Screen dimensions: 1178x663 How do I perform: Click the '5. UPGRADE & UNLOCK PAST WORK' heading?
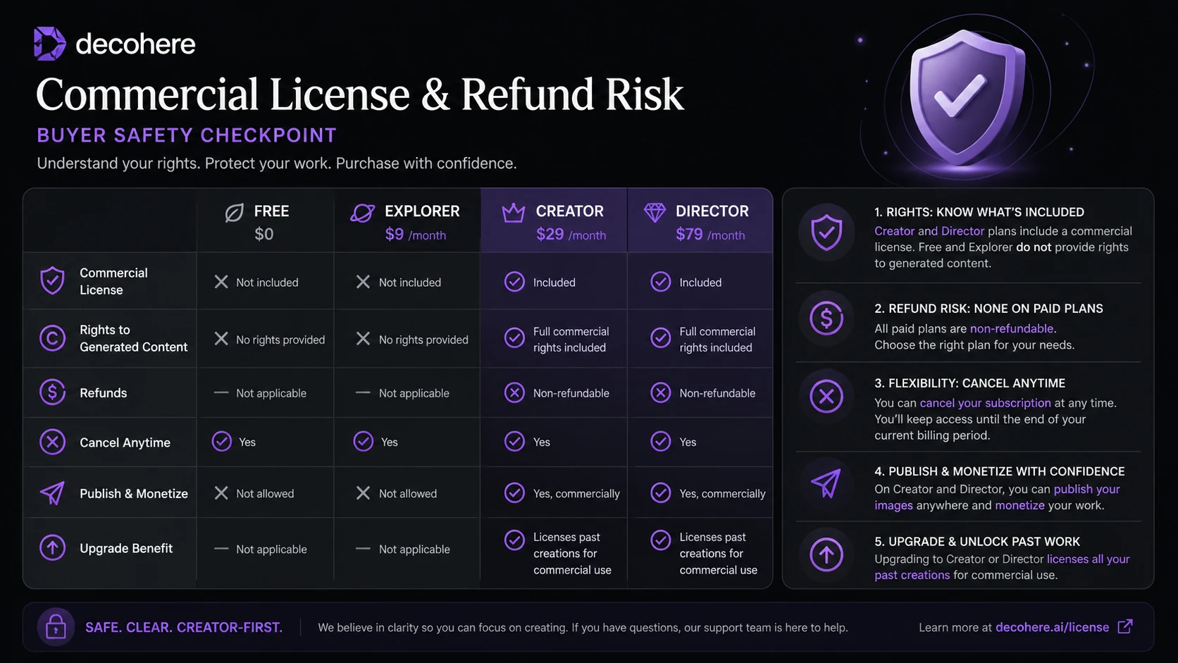coord(977,542)
